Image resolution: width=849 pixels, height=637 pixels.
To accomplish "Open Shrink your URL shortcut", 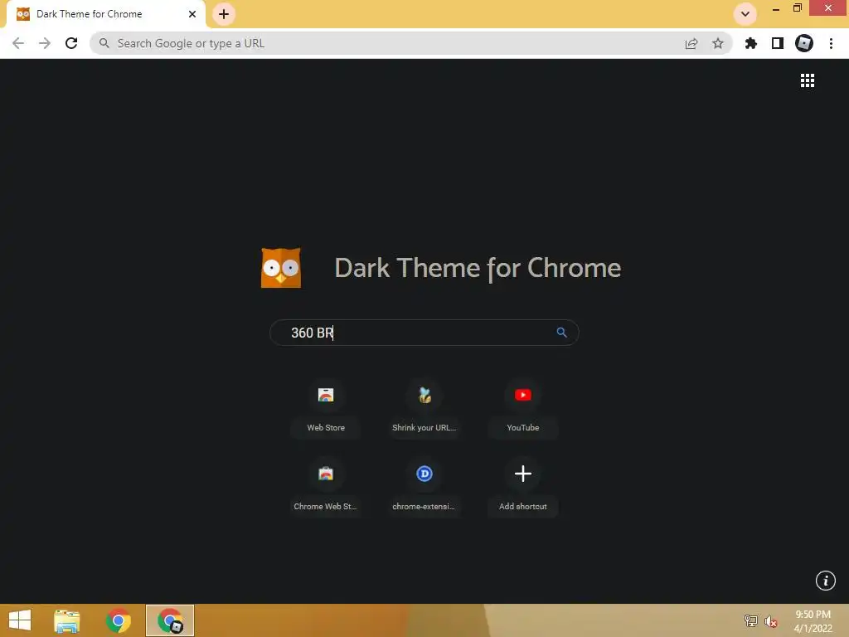I will tap(424, 410).
